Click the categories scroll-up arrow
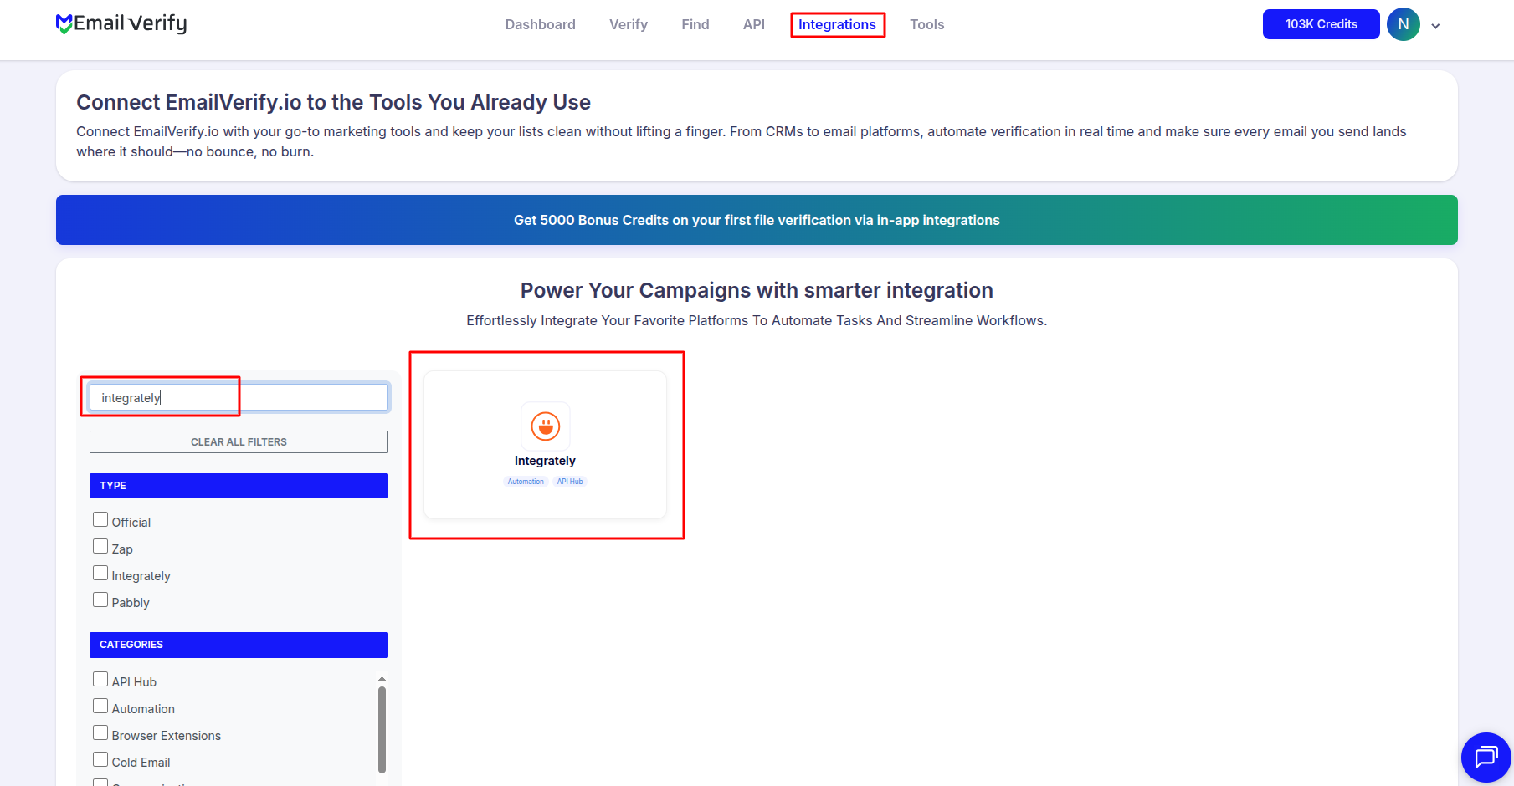This screenshot has width=1514, height=786. point(382,678)
